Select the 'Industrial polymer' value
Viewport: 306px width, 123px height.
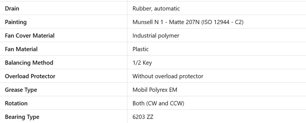(x=156, y=36)
